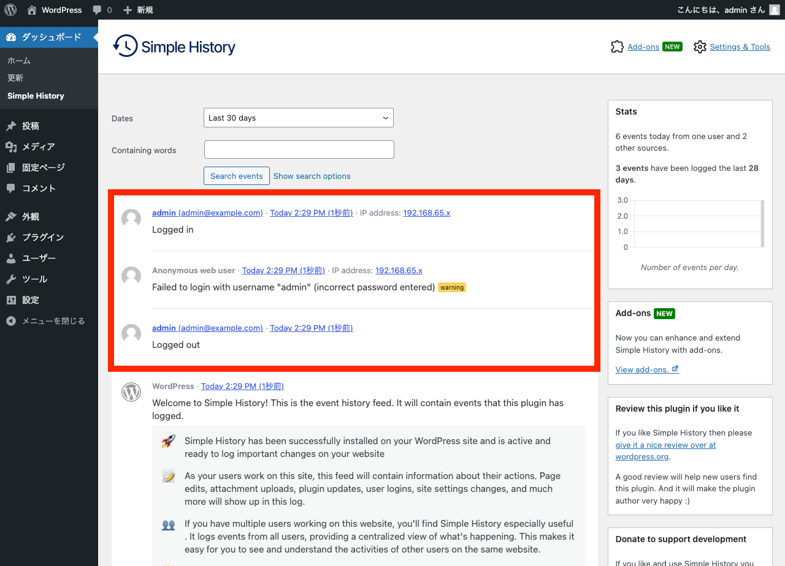This screenshot has width=785, height=566.
Task: Click the Search events button
Action: pos(237,176)
